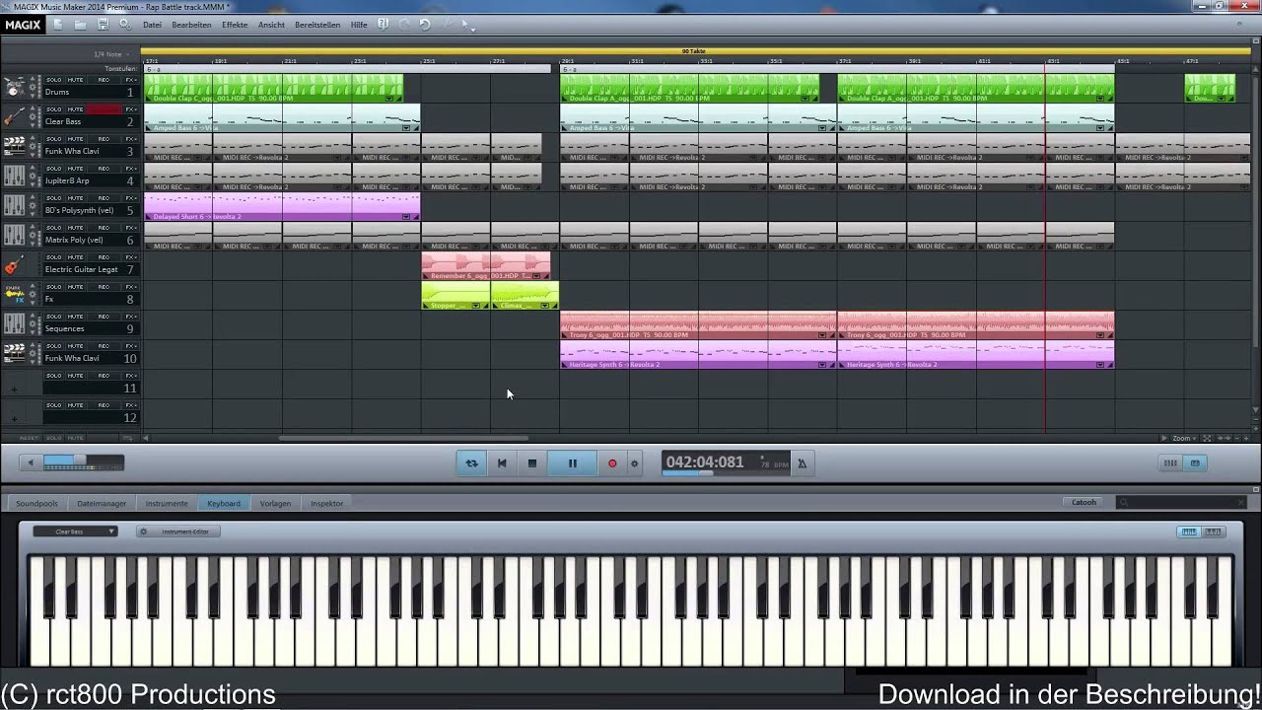Screen dimensions: 1262x710
Task: Expand mouse mode tool dropdown arrow
Action: click(x=474, y=28)
